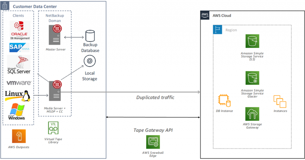305x160 pixels.
Task: Select the S3 Glacier icon
Action: click(x=253, y=79)
